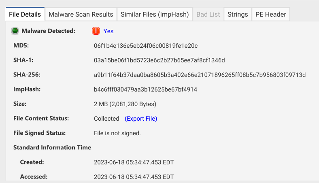Click the blue Yes malware link

pos(108,31)
